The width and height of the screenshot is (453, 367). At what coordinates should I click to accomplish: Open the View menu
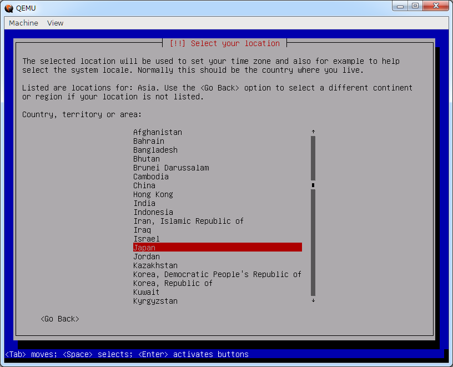(x=55, y=23)
